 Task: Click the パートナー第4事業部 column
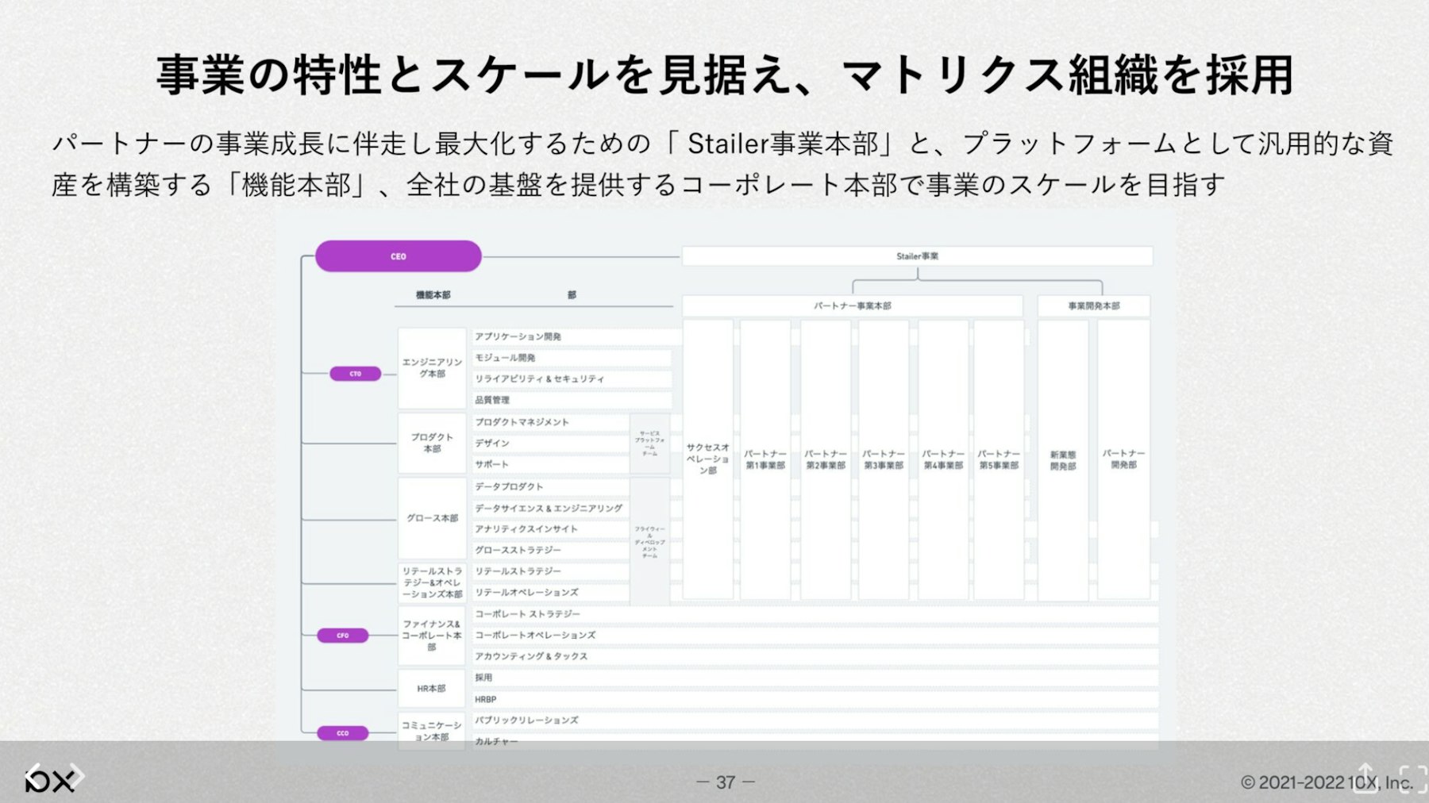943,459
